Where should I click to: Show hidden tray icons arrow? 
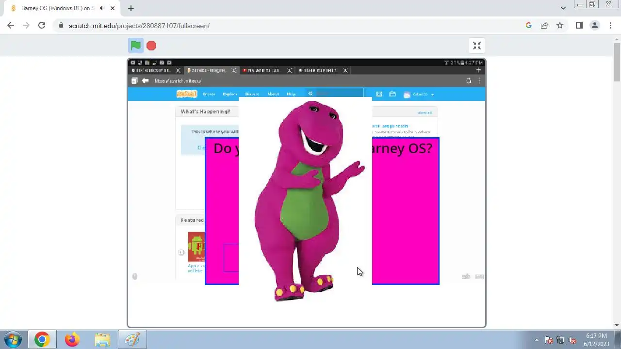pos(537,340)
